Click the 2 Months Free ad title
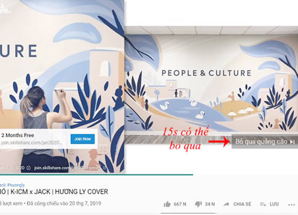 (18, 135)
